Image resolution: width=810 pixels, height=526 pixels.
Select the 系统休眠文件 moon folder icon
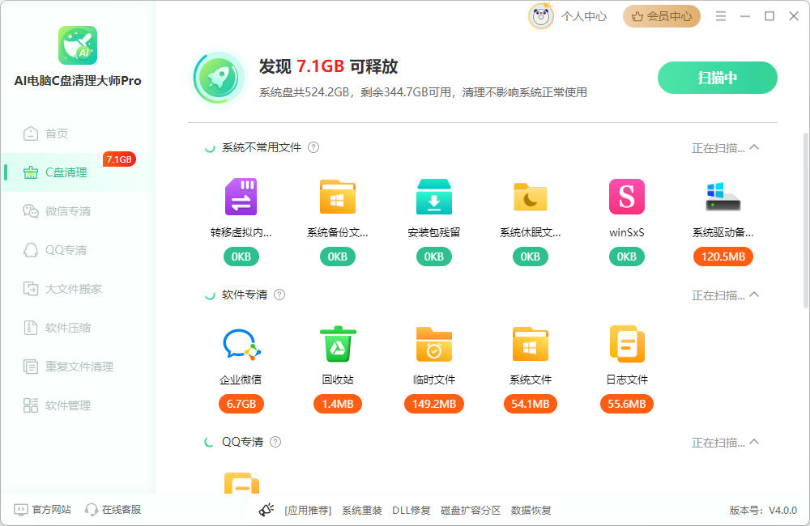click(x=530, y=197)
